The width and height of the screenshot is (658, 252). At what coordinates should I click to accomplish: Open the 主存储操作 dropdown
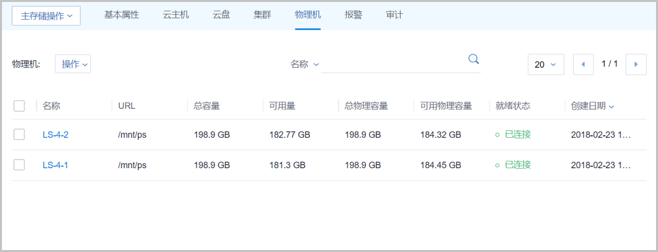point(46,16)
